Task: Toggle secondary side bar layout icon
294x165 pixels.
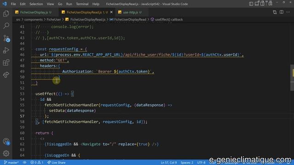Action: pyautogui.click(x=262, y=4)
